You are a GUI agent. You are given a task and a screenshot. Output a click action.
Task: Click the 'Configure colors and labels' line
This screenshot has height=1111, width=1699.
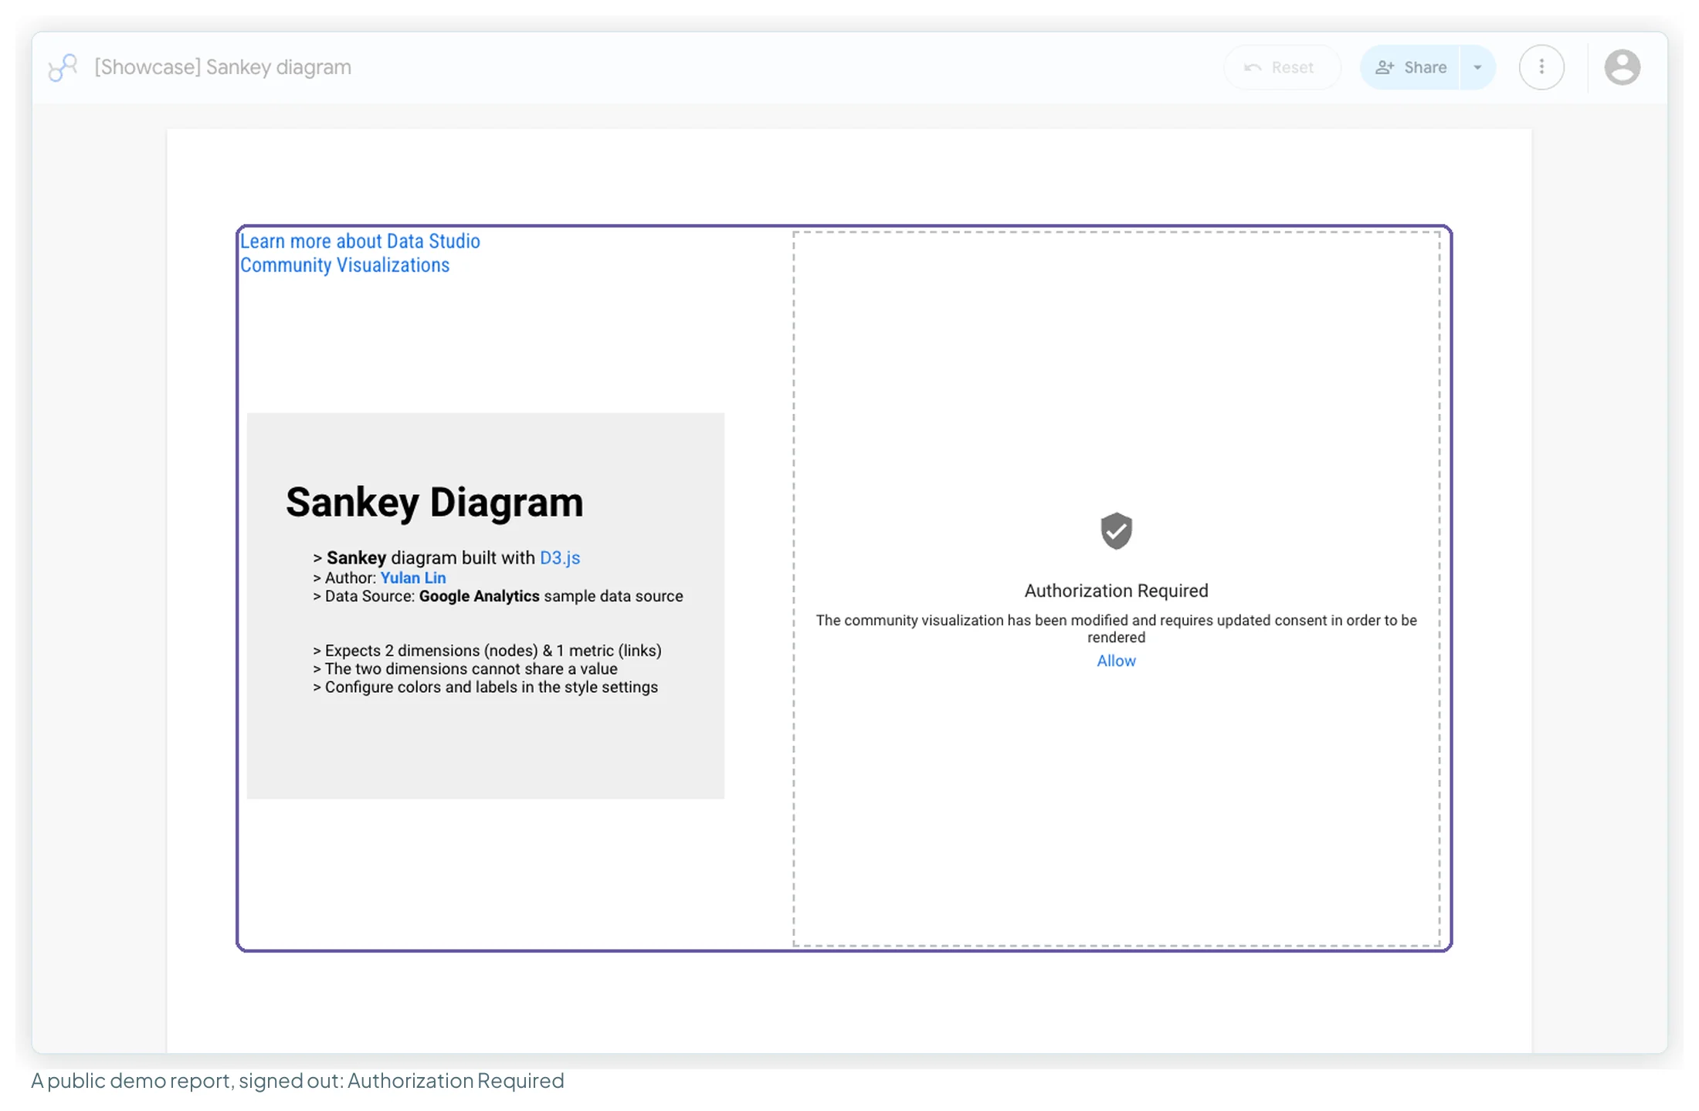(486, 687)
